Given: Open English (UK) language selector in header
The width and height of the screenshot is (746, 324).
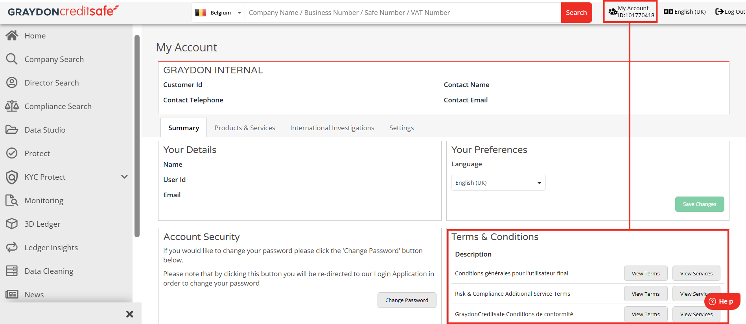Looking at the screenshot, I should tap(685, 12).
